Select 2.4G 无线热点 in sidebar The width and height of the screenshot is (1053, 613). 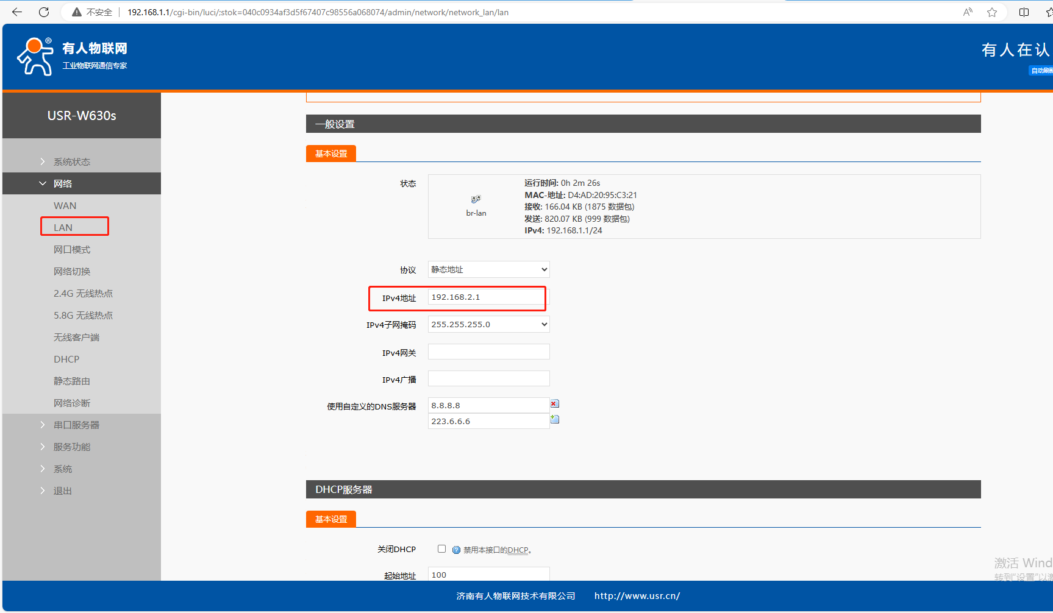(83, 293)
